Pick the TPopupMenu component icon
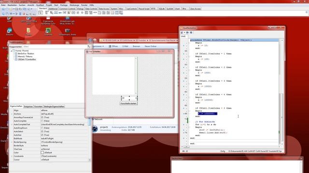The width and height of the screenshot is (309, 173). coord(52,13)
